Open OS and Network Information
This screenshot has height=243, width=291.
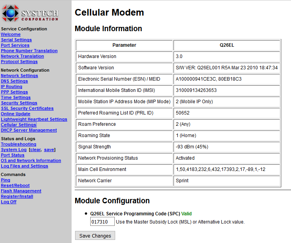click(x=31, y=160)
